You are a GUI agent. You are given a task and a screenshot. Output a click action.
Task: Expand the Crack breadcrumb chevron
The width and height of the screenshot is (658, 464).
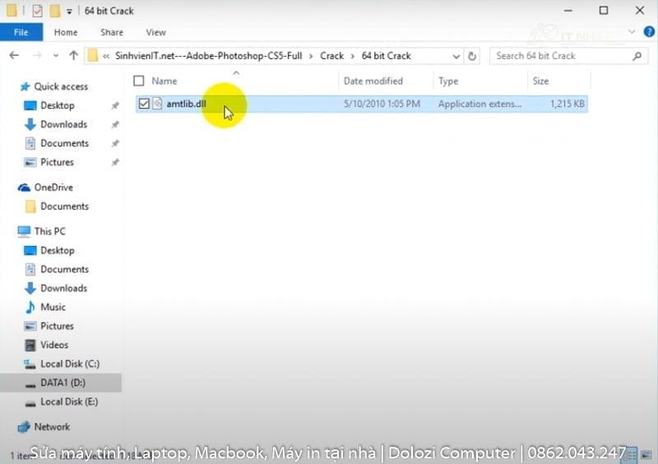[x=353, y=56]
